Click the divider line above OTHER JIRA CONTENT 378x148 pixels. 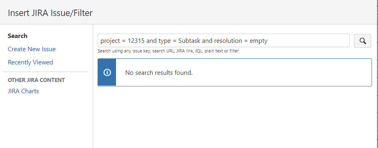tap(46, 72)
